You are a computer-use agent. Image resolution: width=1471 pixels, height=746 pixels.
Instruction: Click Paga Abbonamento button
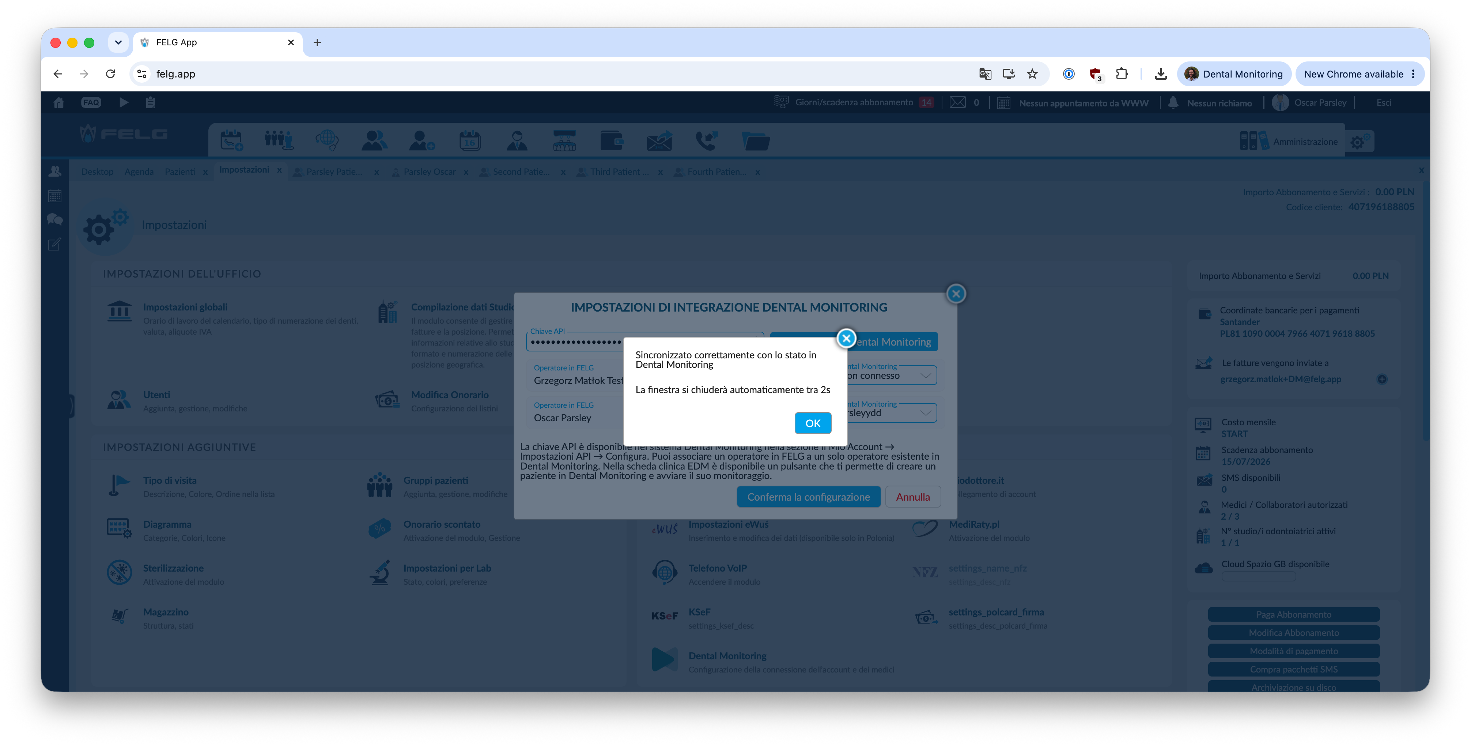point(1293,615)
